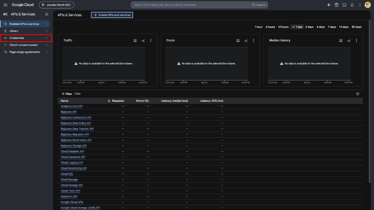
Task: Click the user account avatar
Action: click(368, 5)
